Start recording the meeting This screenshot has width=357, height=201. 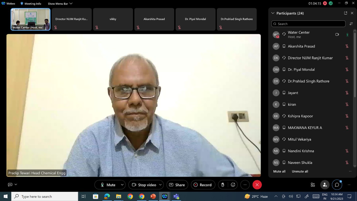point(203,185)
